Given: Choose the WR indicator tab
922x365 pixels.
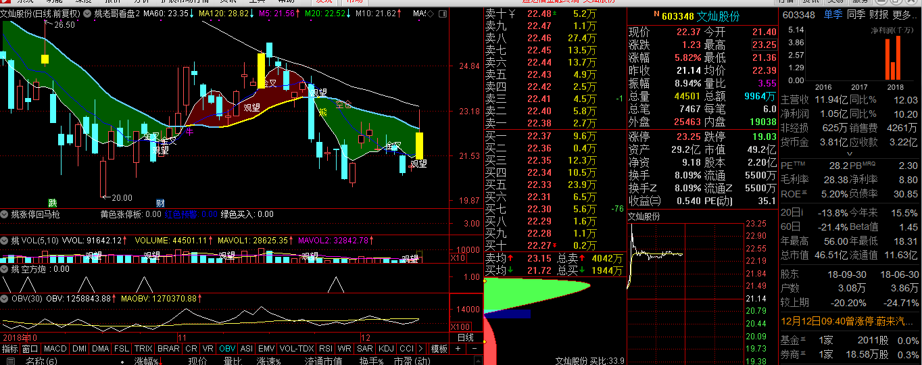Looking at the screenshot, I should 345,349.
